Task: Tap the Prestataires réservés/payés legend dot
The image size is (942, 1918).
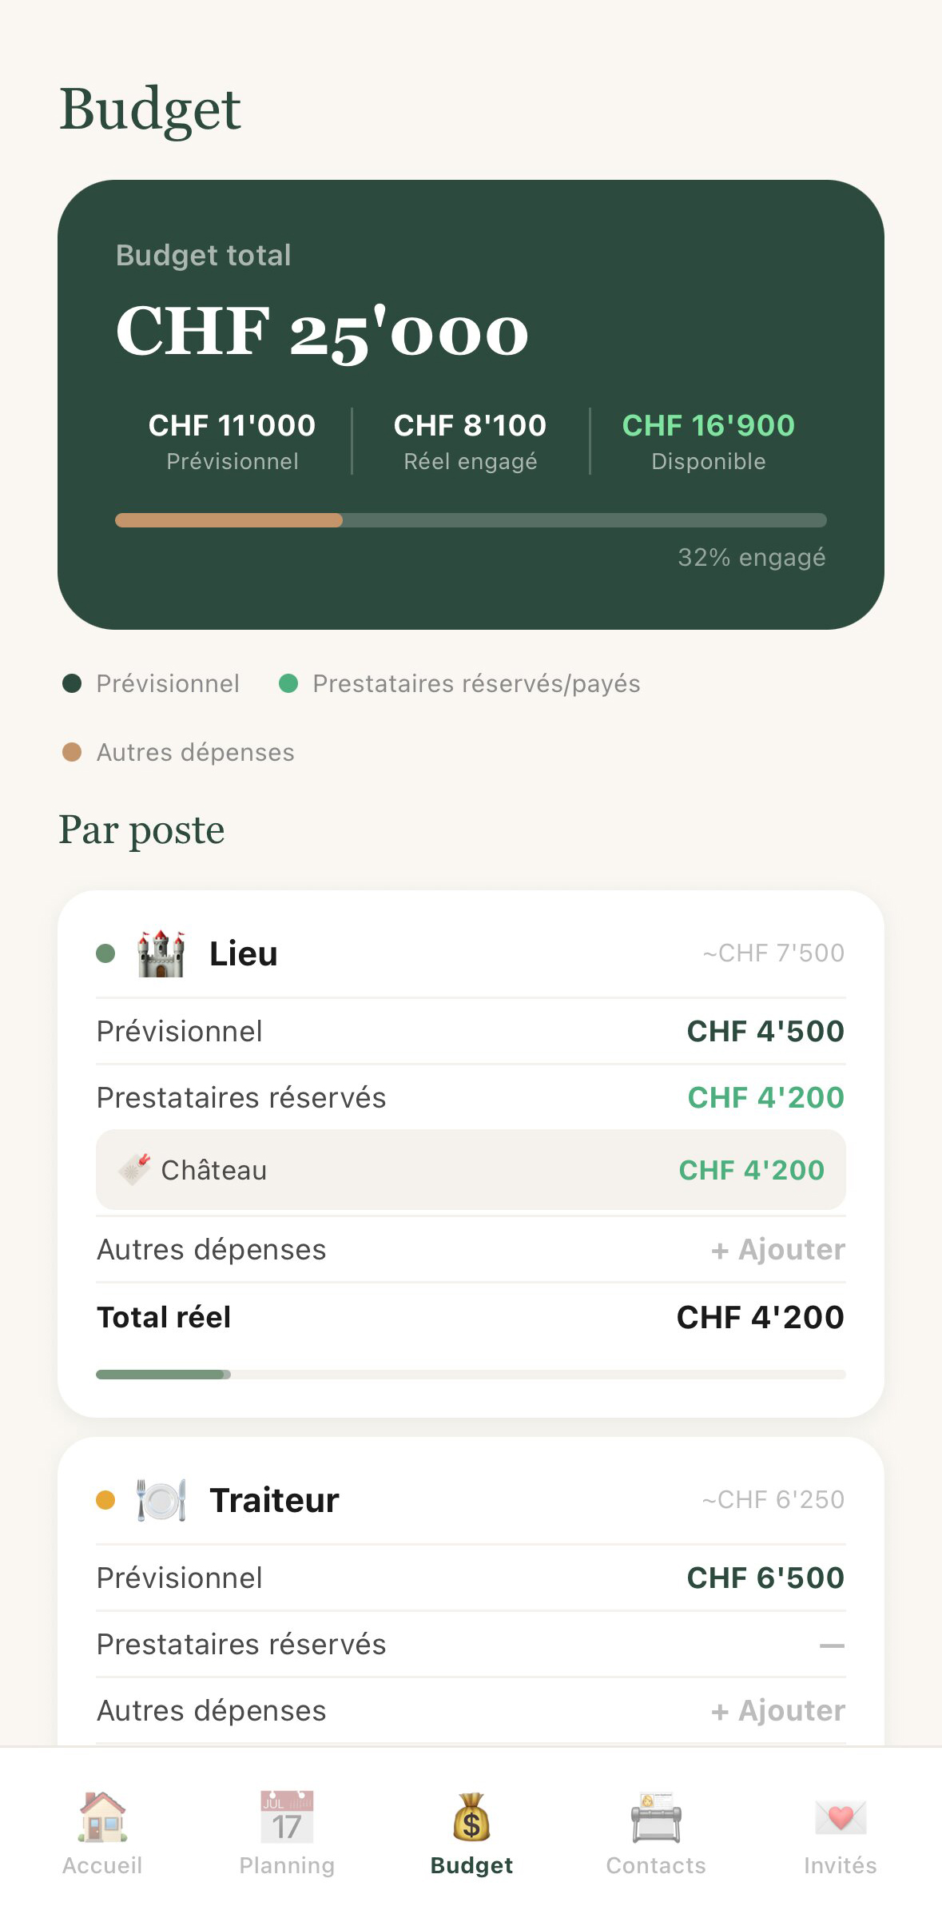Action: pos(288,683)
